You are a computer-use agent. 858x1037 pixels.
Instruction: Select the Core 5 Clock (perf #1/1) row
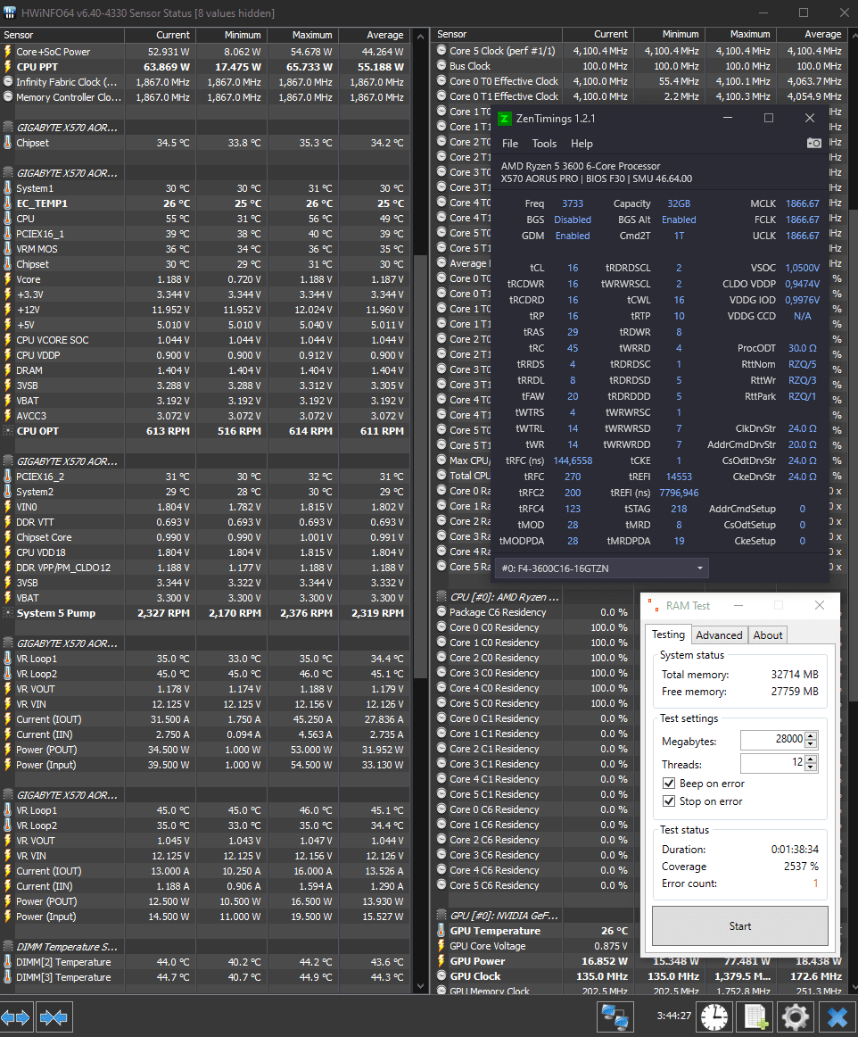[x=639, y=50]
